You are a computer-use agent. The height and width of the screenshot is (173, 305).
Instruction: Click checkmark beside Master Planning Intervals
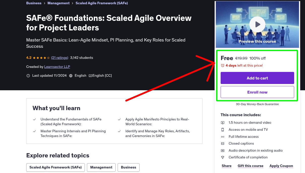(x=35, y=131)
